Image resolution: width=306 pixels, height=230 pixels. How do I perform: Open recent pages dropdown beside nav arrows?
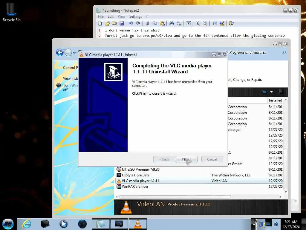tap(74, 53)
